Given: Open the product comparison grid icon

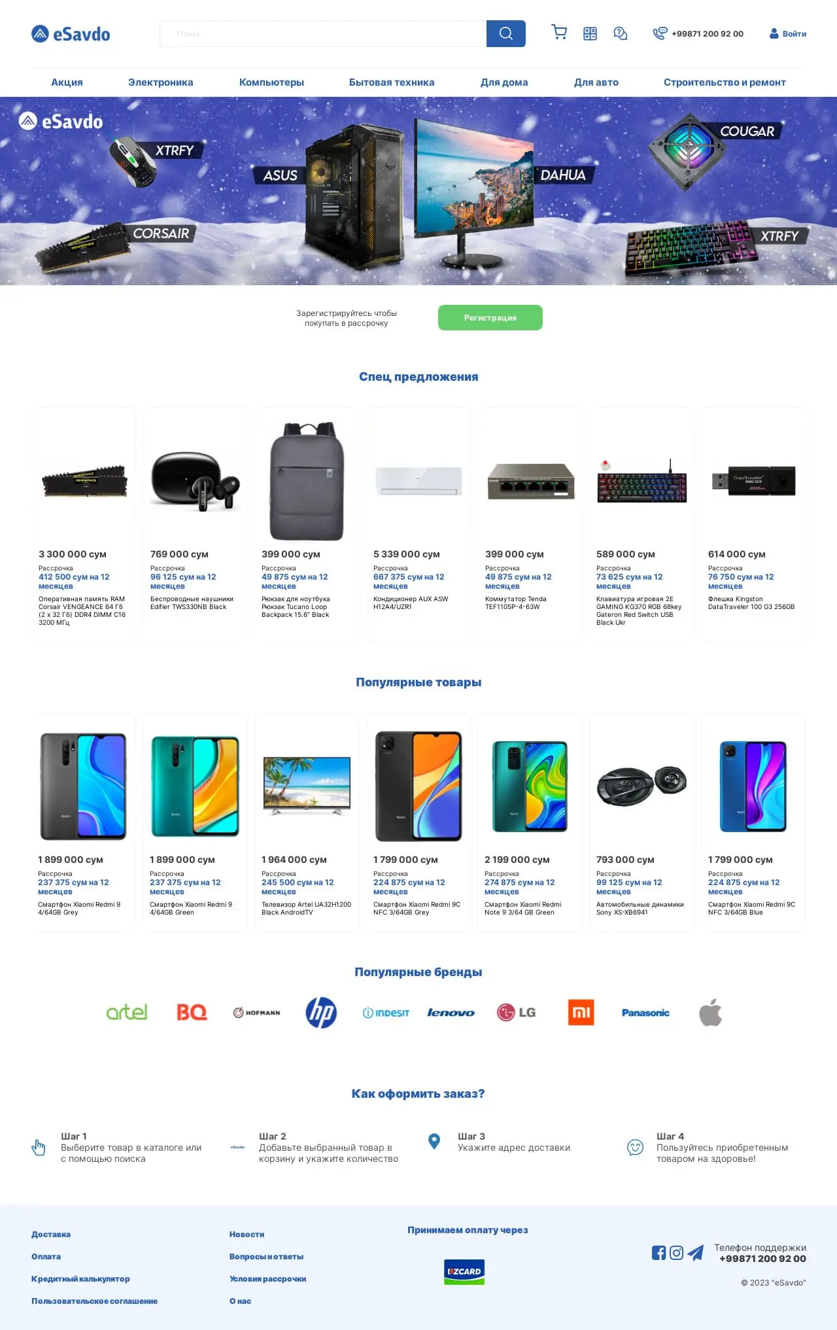Looking at the screenshot, I should coord(590,34).
